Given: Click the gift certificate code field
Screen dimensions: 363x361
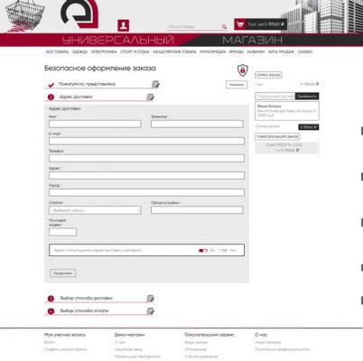Looking at the screenshot, I should click(275, 97).
